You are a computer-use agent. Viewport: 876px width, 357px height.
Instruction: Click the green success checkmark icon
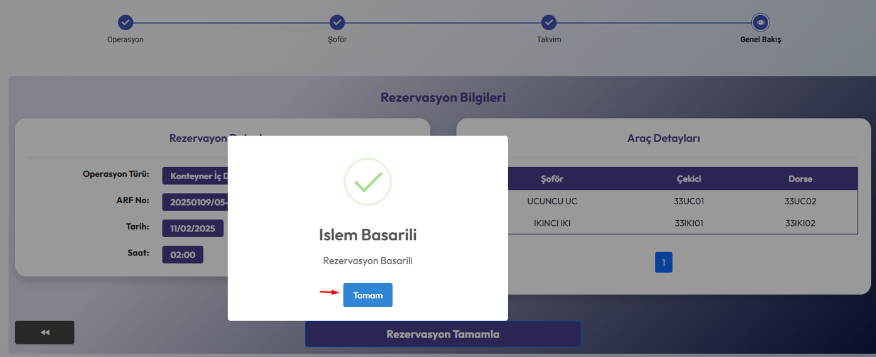click(367, 182)
